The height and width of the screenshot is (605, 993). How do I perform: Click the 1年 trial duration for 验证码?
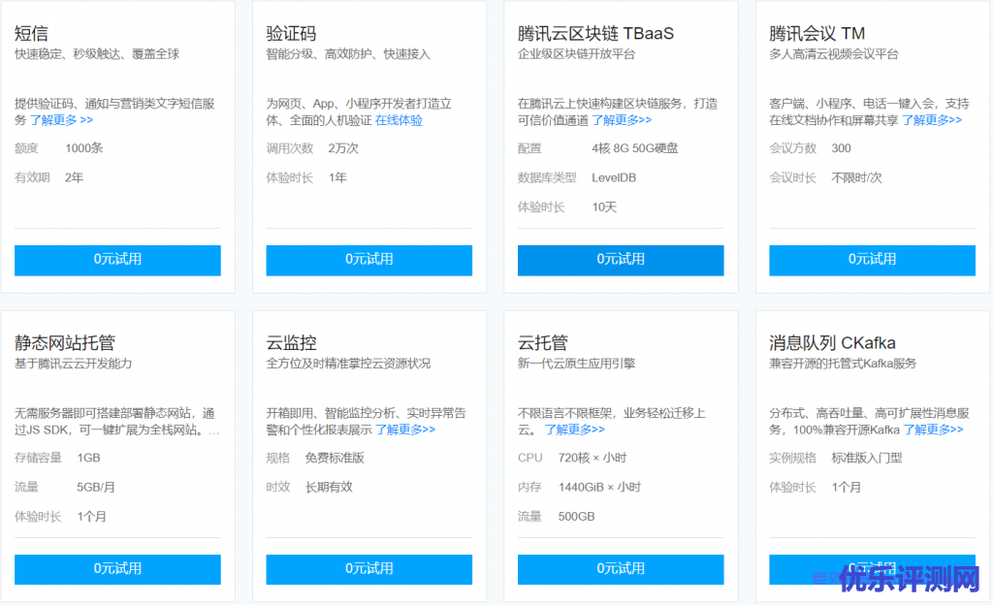coord(337,177)
